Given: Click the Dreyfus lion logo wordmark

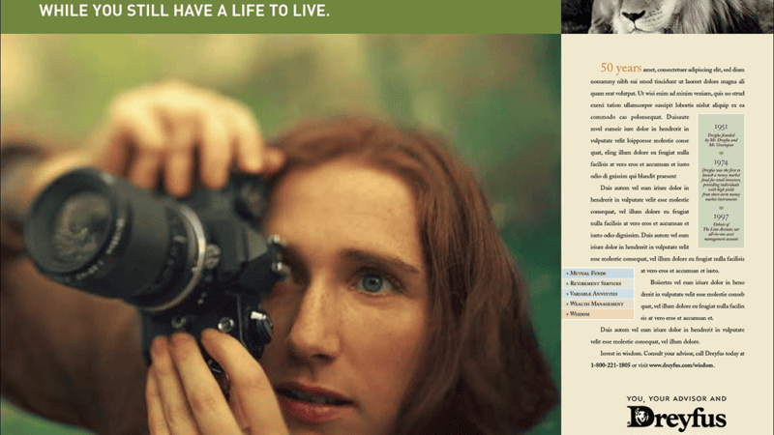Looking at the screenshot, I should 676,419.
